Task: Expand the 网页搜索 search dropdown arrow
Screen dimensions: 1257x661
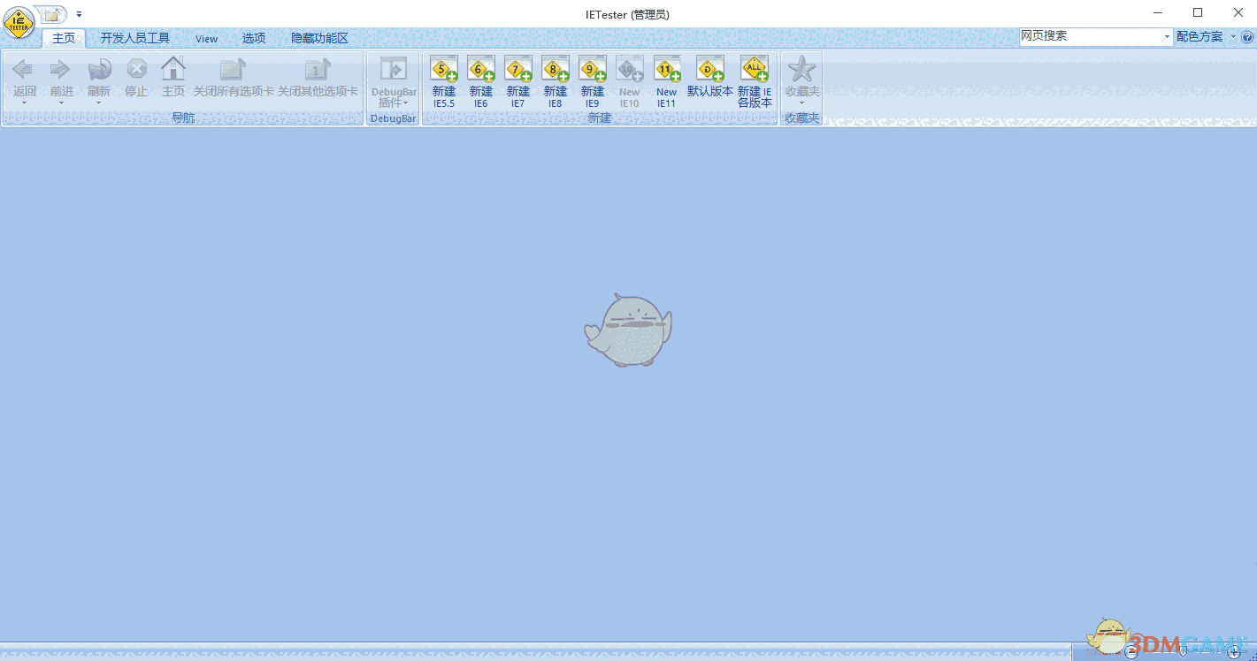Action: coord(1167,36)
